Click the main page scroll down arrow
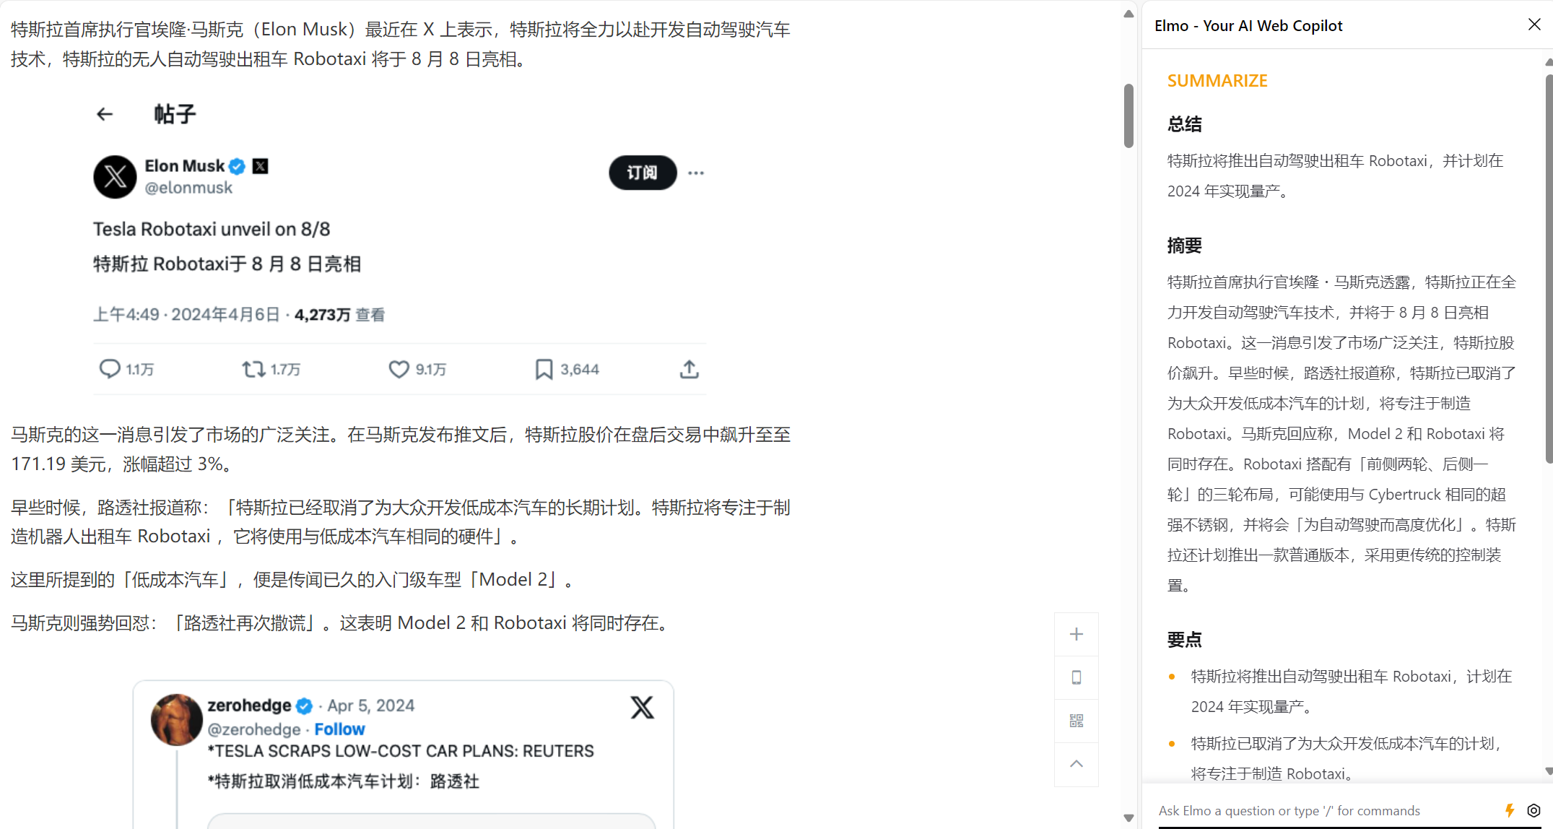Viewport: 1553px width, 829px height. (x=1128, y=818)
